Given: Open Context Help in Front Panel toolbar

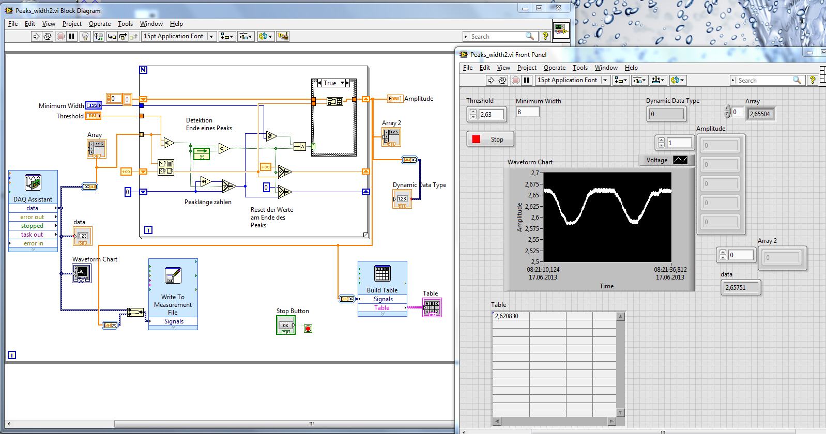Looking at the screenshot, I should tap(812, 80).
